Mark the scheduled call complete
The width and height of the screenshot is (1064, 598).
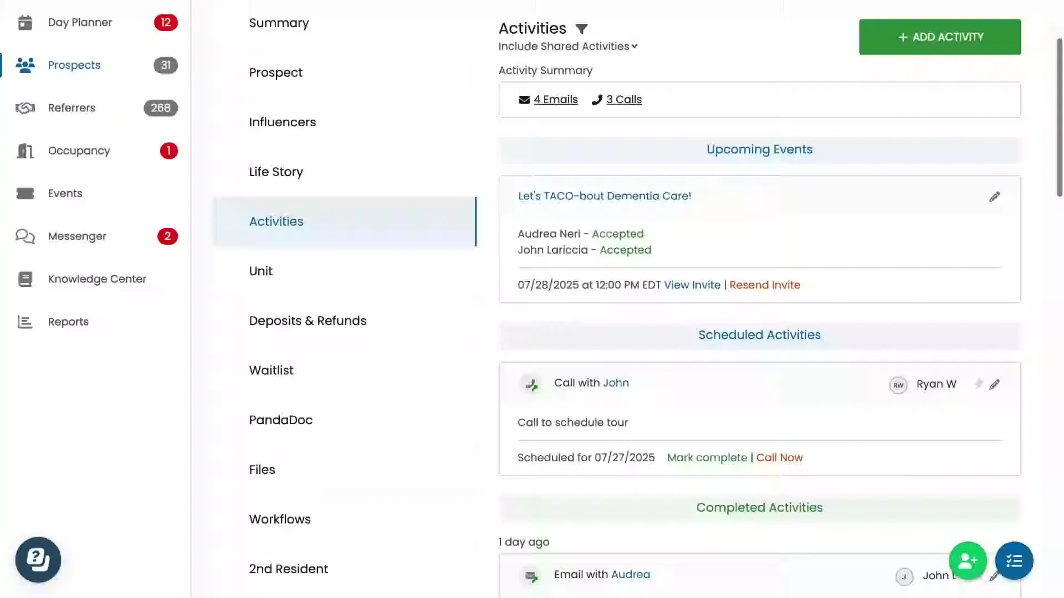707,458
